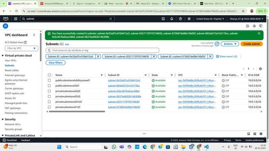Click the details panel split handle
Image resolution: width=269 pixels, height=151 pixels.
click(x=144, y=134)
